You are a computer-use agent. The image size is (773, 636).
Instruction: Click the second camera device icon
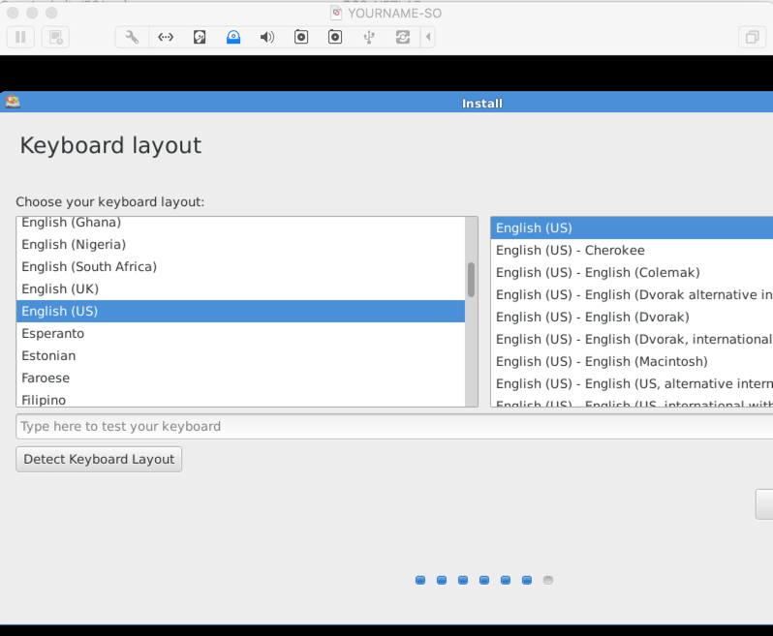[335, 37]
